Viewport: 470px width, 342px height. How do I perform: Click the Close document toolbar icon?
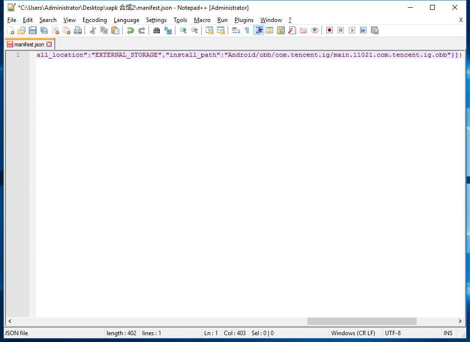(x=56, y=30)
